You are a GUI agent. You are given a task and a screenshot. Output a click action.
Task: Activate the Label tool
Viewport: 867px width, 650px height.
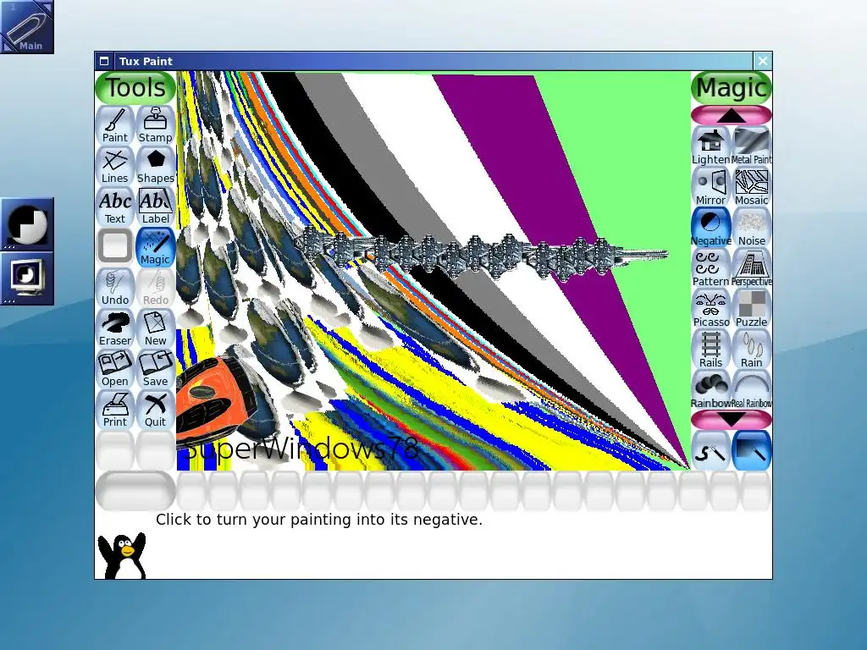[x=156, y=207]
